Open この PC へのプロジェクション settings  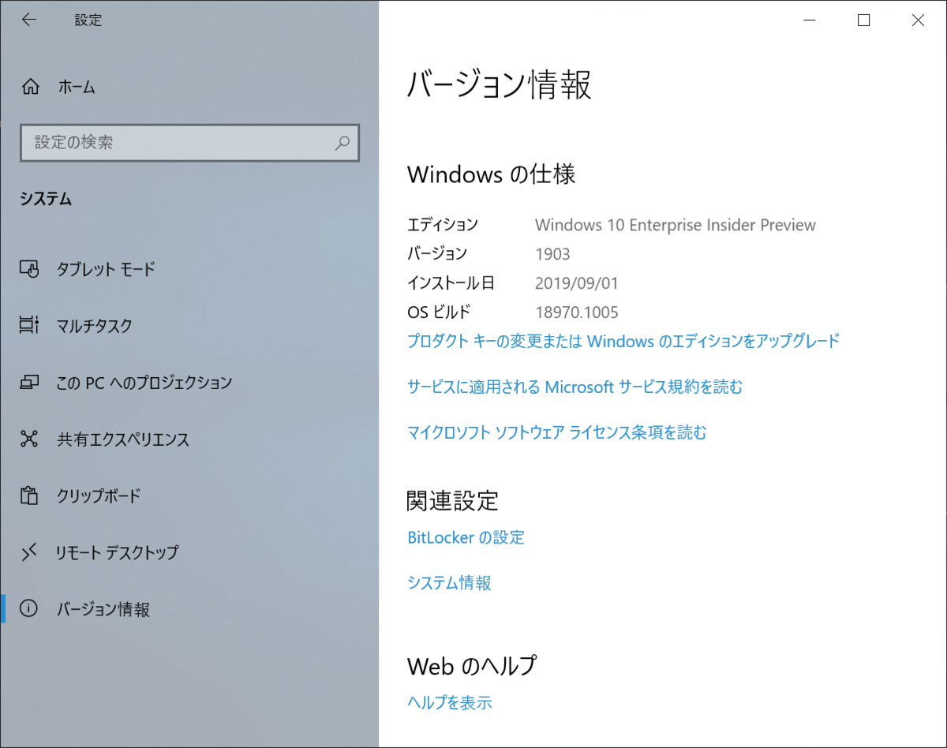click(x=189, y=383)
